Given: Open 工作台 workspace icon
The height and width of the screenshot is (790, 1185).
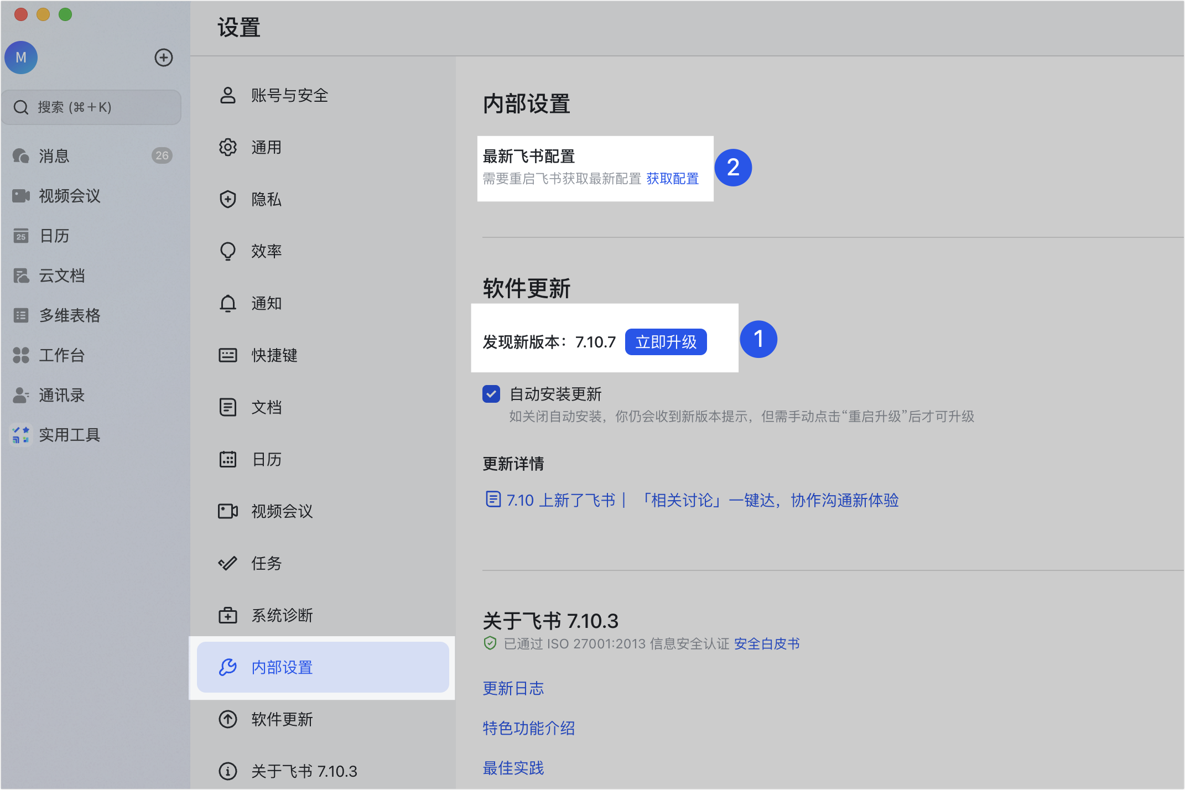Looking at the screenshot, I should point(21,355).
